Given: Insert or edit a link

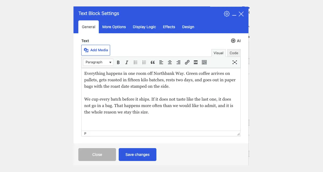Looking at the screenshot, I should [x=187, y=62].
